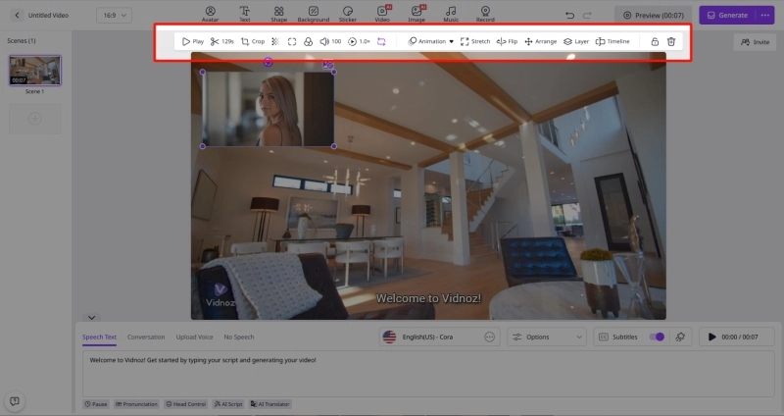The image size is (784, 416).
Task: Collapse the script panel chevron
Action: (x=91, y=317)
